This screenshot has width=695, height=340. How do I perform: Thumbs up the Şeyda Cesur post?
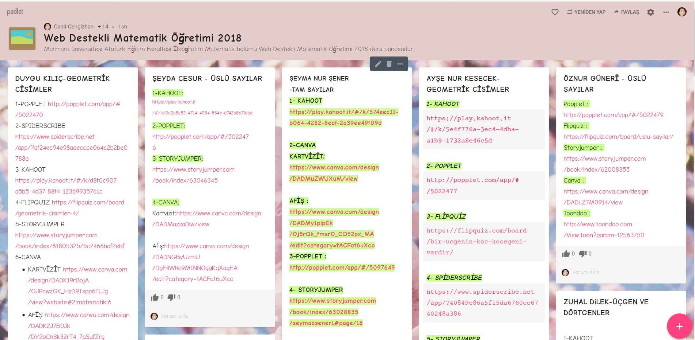click(155, 297)
